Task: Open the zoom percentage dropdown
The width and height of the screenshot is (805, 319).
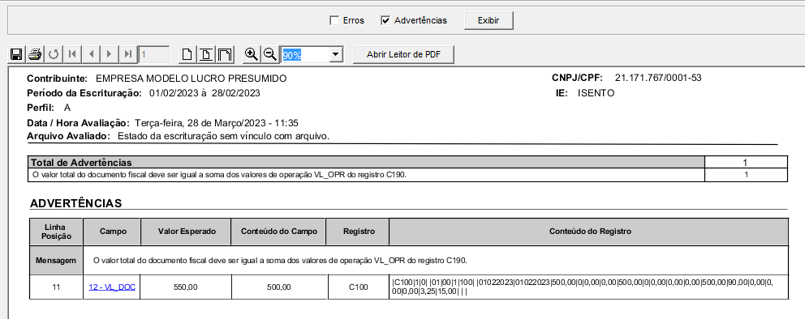Action: coord(336,55)
